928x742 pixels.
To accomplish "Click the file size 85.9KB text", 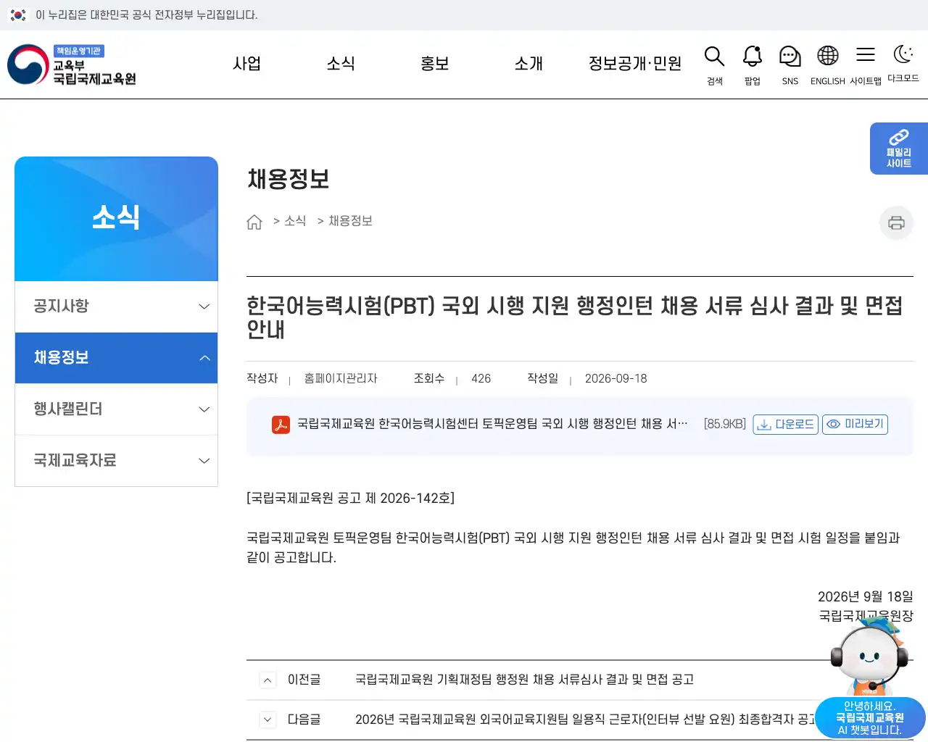I will (725, 424).
